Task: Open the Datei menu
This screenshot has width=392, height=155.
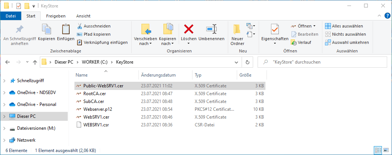Action: [x=11, y=16]
